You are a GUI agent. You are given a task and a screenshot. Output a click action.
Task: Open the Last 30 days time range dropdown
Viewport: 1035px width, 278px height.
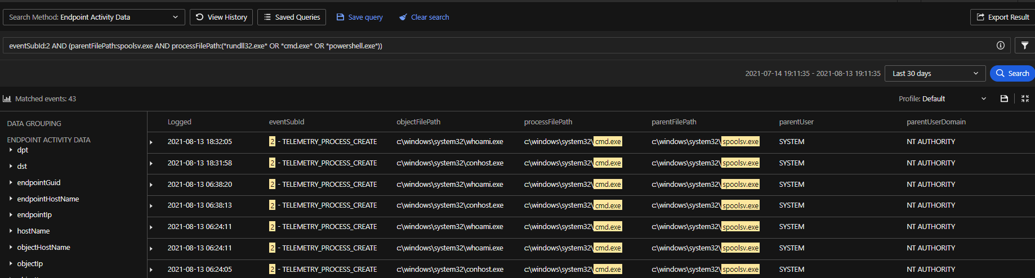(x=935, y=74)
